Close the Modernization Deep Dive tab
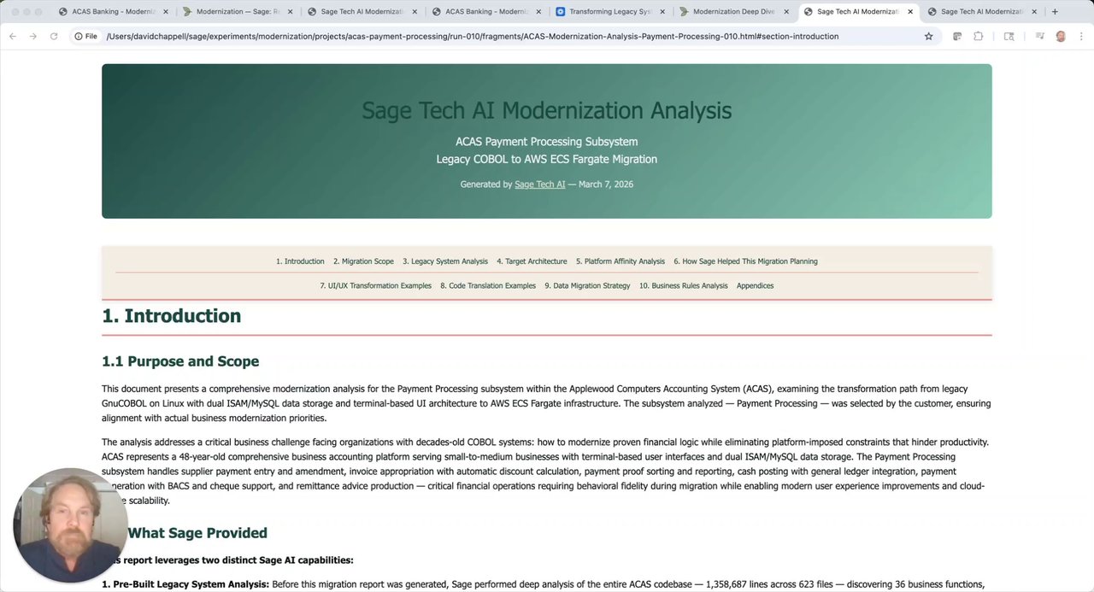1094x592 pixels. pyautogui.click(x=786, y=12)
